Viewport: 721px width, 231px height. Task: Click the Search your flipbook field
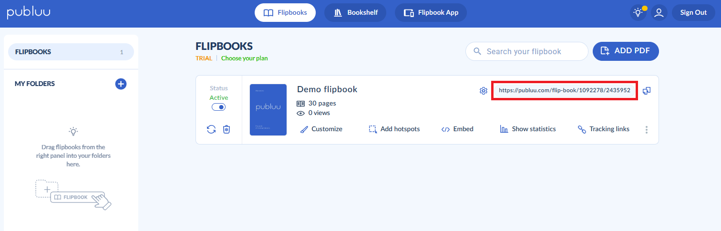point(527,51)
